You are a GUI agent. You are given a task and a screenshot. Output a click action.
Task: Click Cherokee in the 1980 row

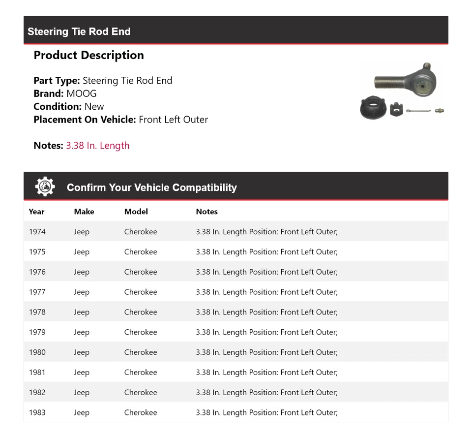141,352
